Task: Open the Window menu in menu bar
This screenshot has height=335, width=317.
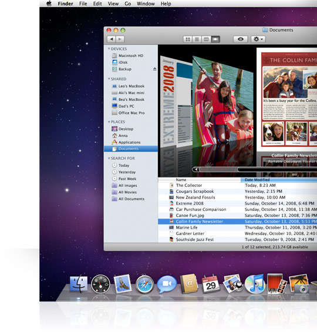Action: pyautogui.click(x=146, y=4)
